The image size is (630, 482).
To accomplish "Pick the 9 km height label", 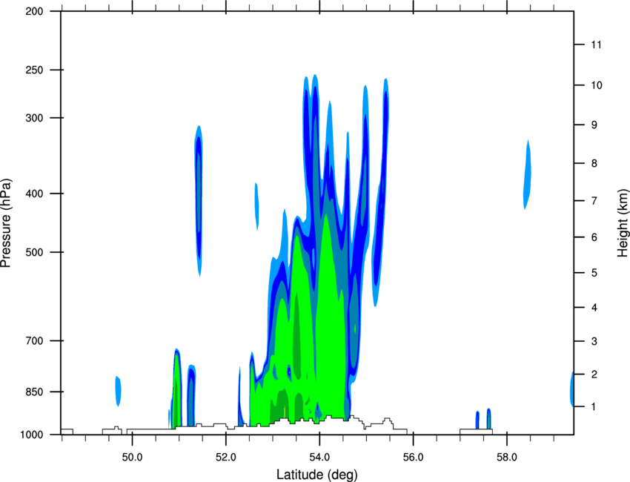I will pos(594,125).
